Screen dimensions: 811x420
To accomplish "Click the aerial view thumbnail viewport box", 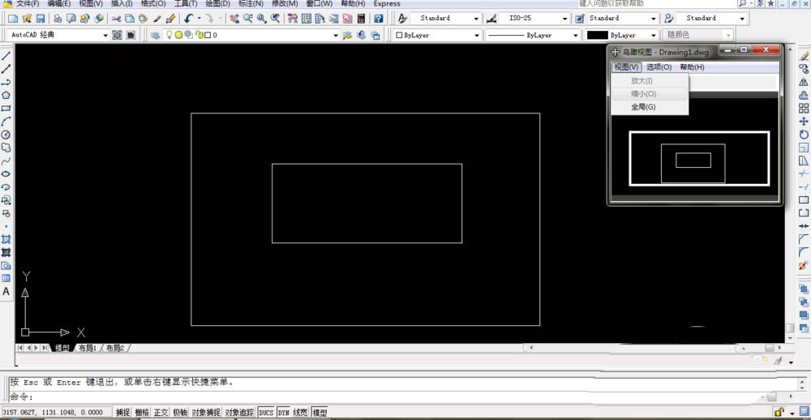I will pyautogui.click(x=699, y=158).
